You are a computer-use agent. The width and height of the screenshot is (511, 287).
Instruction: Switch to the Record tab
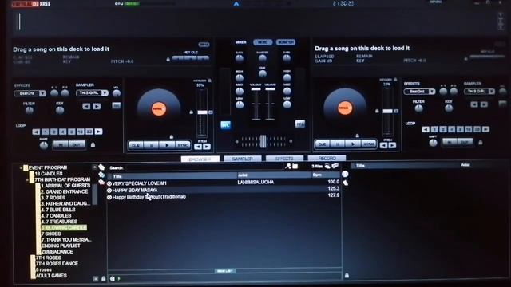pos(327,158)
